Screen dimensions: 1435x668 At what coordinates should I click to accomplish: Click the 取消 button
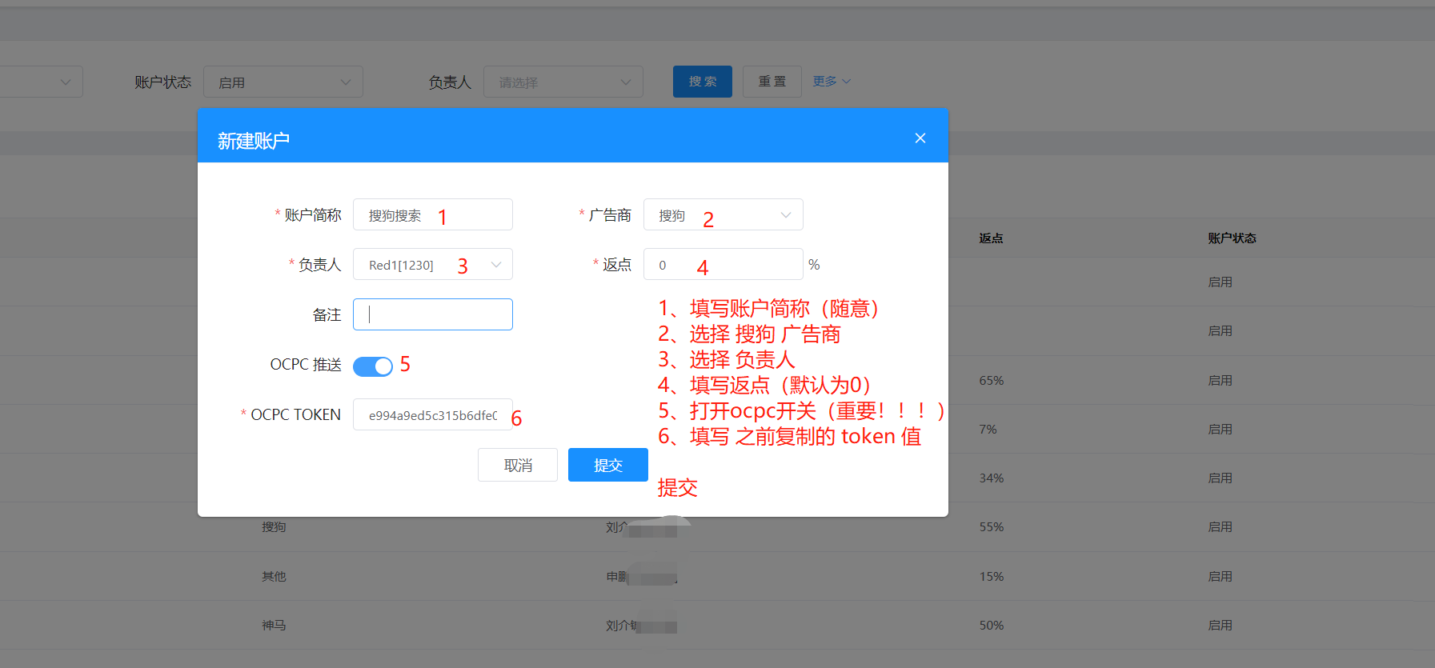pos(518,465)
